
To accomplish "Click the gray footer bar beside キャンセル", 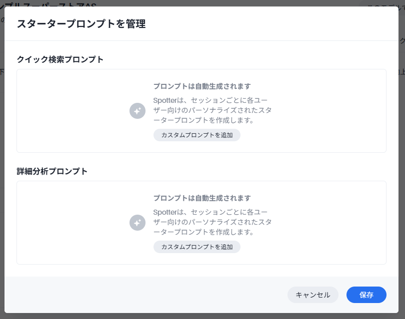I will tap(144, 295).
